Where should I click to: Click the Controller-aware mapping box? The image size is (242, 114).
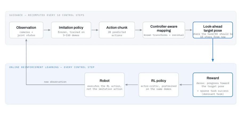tap(164, 30)
